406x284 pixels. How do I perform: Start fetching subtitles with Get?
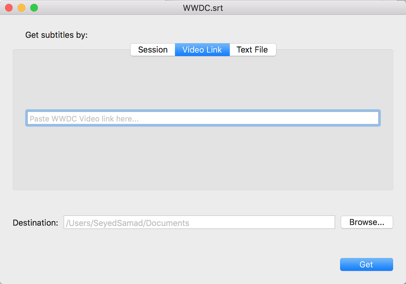pyautogui.click(x=366, y=264)
